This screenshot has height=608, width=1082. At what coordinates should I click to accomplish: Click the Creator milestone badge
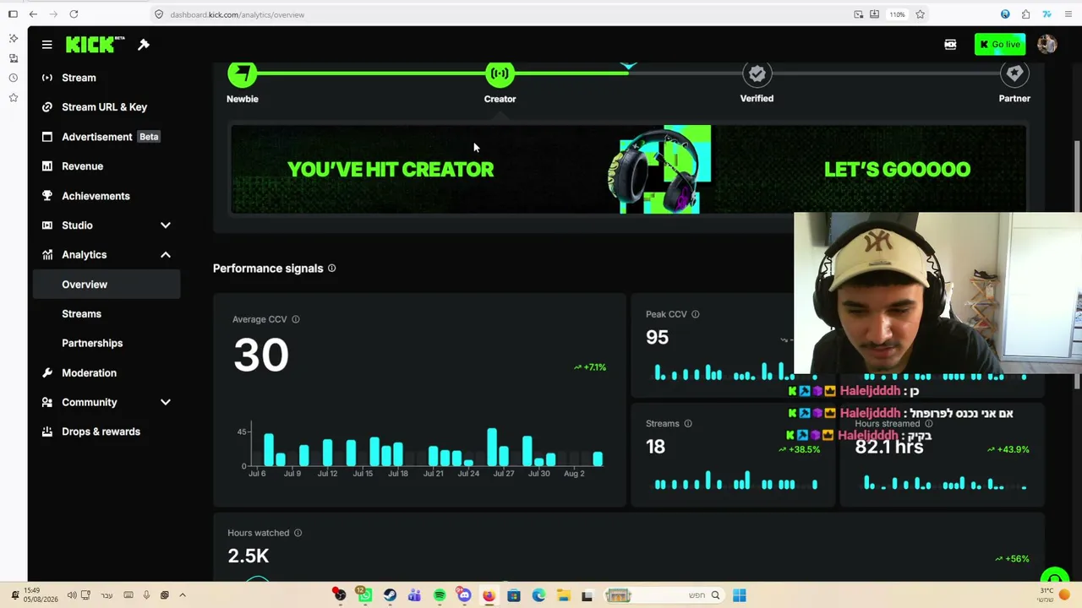pos(500,74)
